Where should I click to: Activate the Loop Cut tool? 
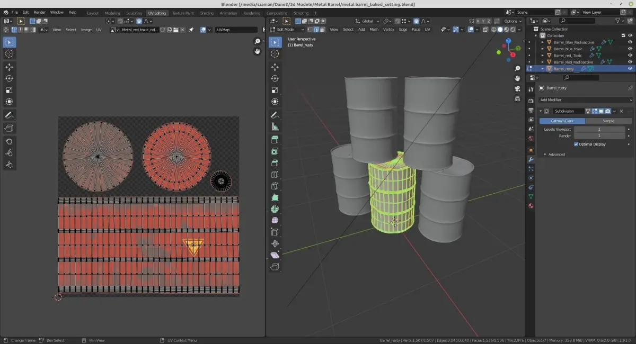[x=275, y=174]
